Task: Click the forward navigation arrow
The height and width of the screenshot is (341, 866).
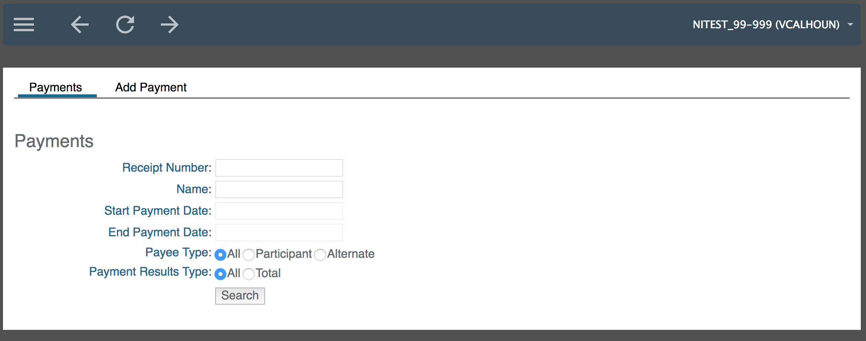Action: click(x=169, y=24)
